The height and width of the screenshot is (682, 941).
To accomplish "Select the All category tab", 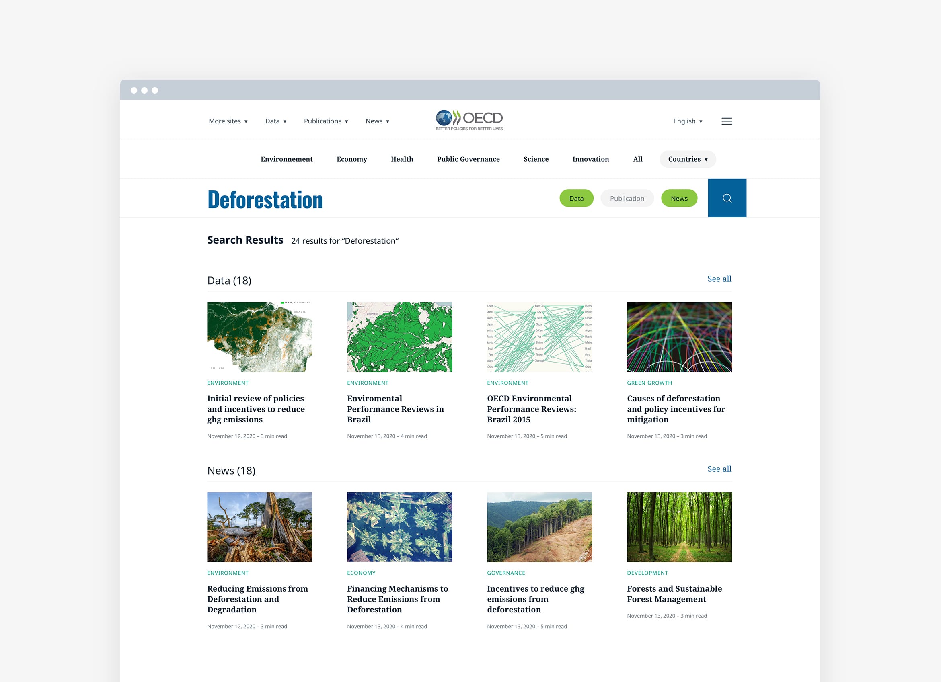I will point(637,159).
